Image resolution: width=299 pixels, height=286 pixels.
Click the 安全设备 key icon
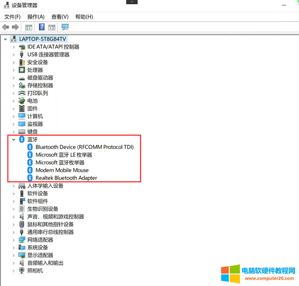22,62
